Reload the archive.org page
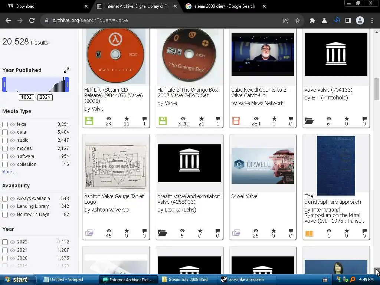Image resolution: width=380 pixels, height=285 pixels. point(32,20)
